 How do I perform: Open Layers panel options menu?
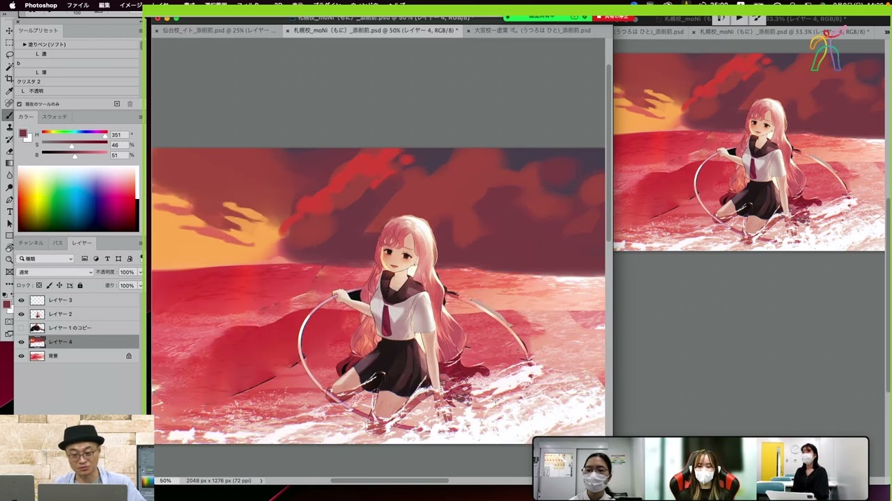coord(140,243)
